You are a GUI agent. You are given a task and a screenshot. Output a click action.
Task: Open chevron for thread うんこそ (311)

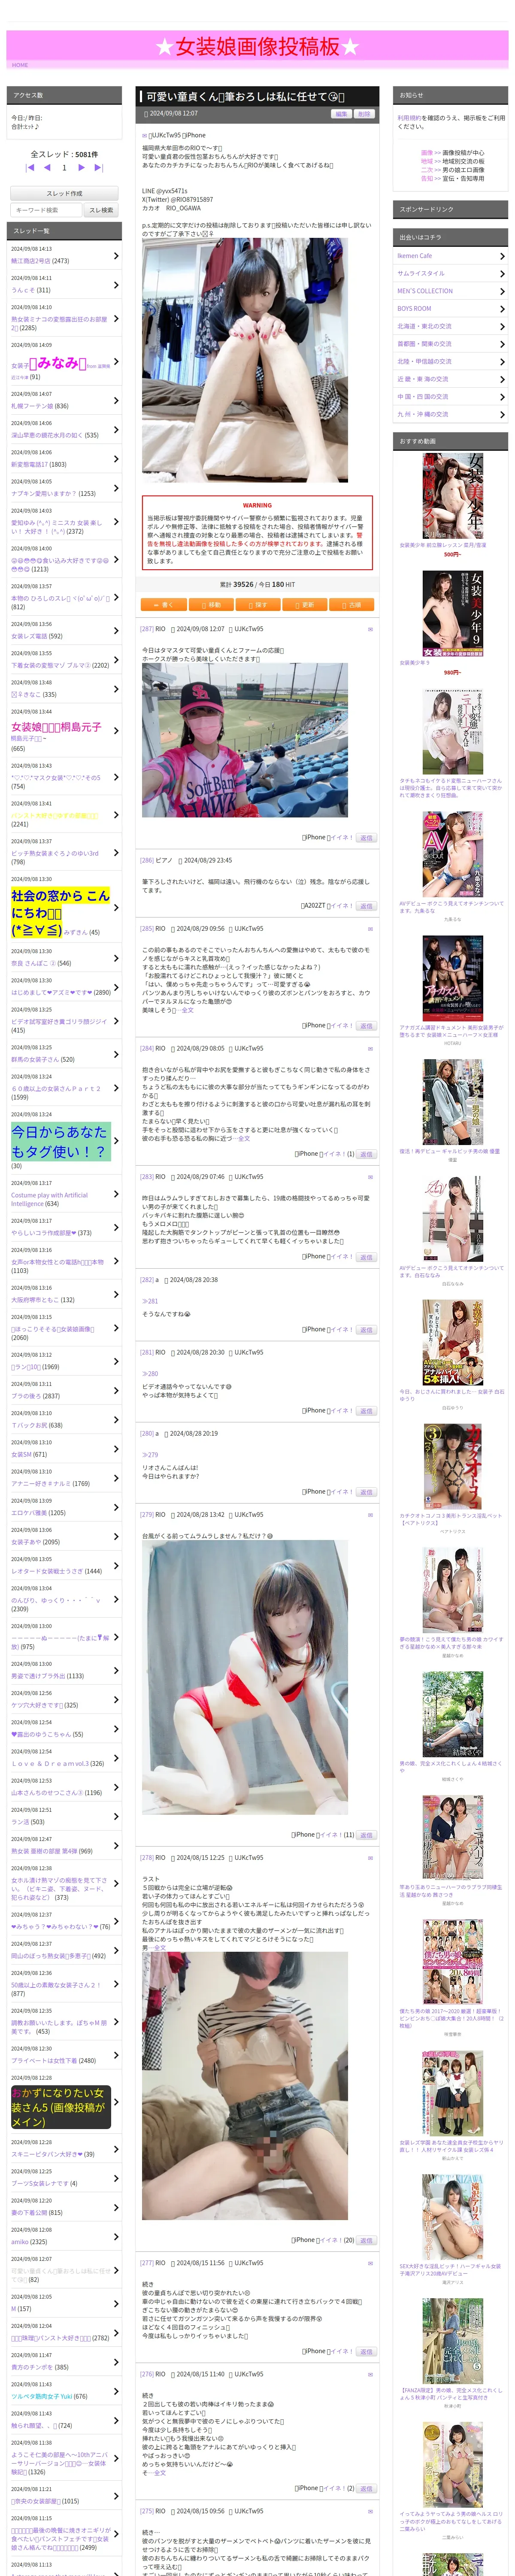(x=116, y=285)
